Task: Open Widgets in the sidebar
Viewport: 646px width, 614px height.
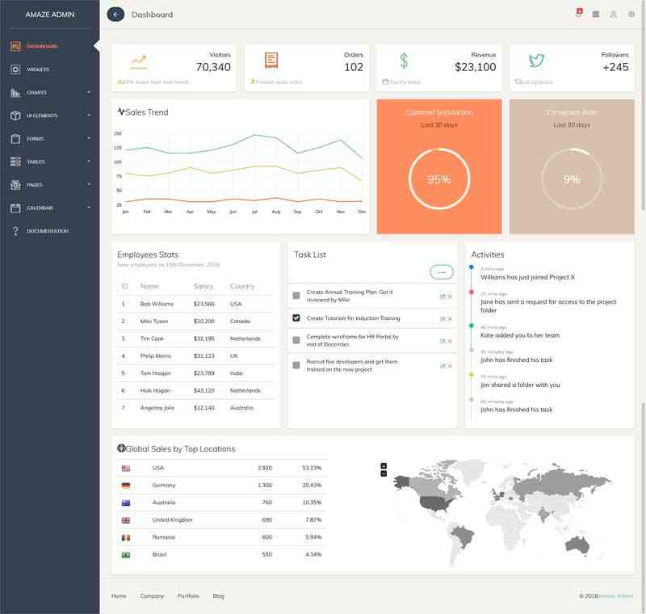Action: tap(38, 69)
